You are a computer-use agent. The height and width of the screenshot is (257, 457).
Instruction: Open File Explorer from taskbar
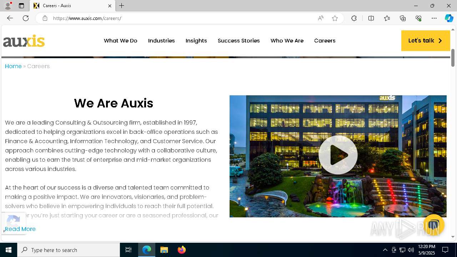(164, 250)
